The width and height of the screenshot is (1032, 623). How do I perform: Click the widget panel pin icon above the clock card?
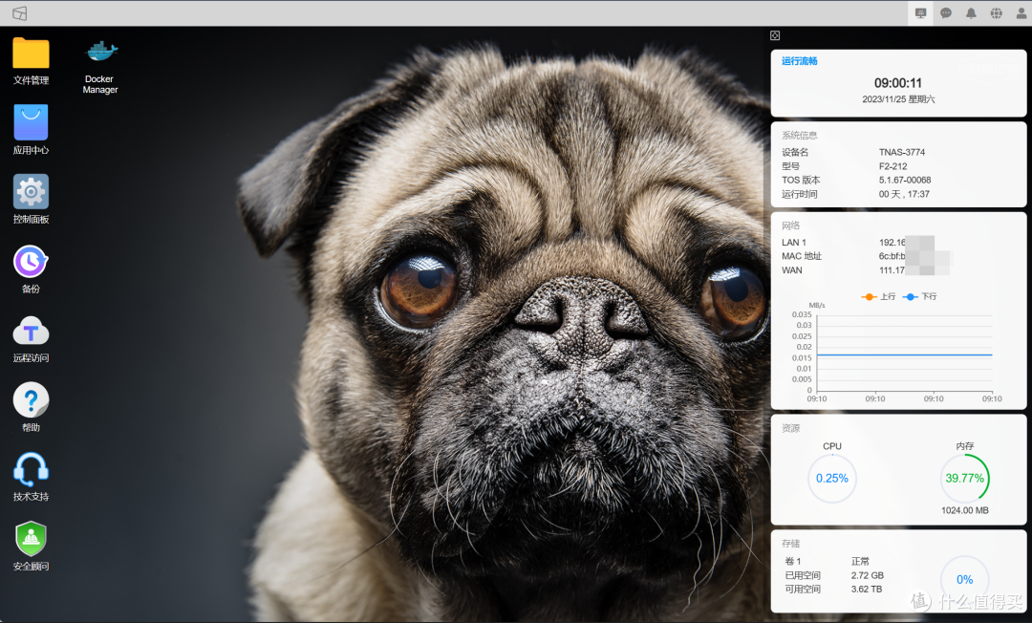(x=775, y=35)
